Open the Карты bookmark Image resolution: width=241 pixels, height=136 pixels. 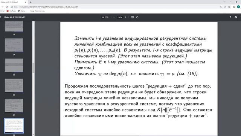tap(21, 11)
